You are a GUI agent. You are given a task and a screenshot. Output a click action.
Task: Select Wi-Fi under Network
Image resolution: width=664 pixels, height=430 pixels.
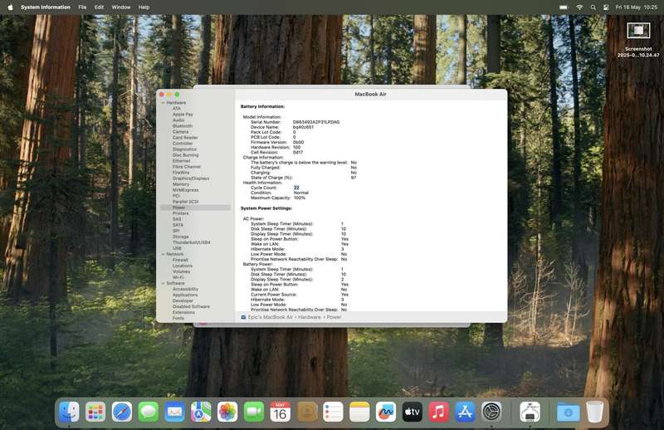click(x=178, y=277)
